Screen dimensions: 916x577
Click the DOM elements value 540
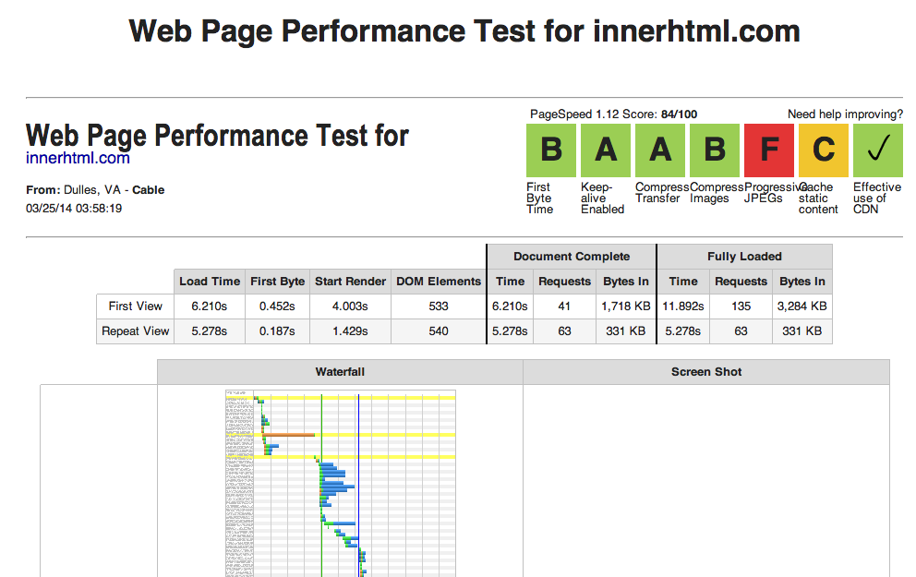[439, 331]
